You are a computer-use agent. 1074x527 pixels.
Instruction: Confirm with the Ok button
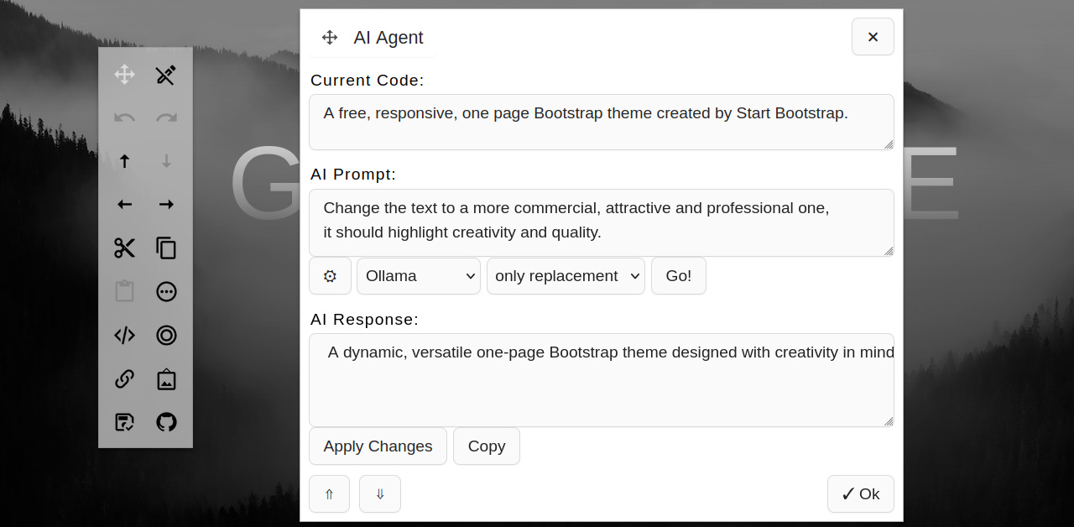click(x=861, y=494)
